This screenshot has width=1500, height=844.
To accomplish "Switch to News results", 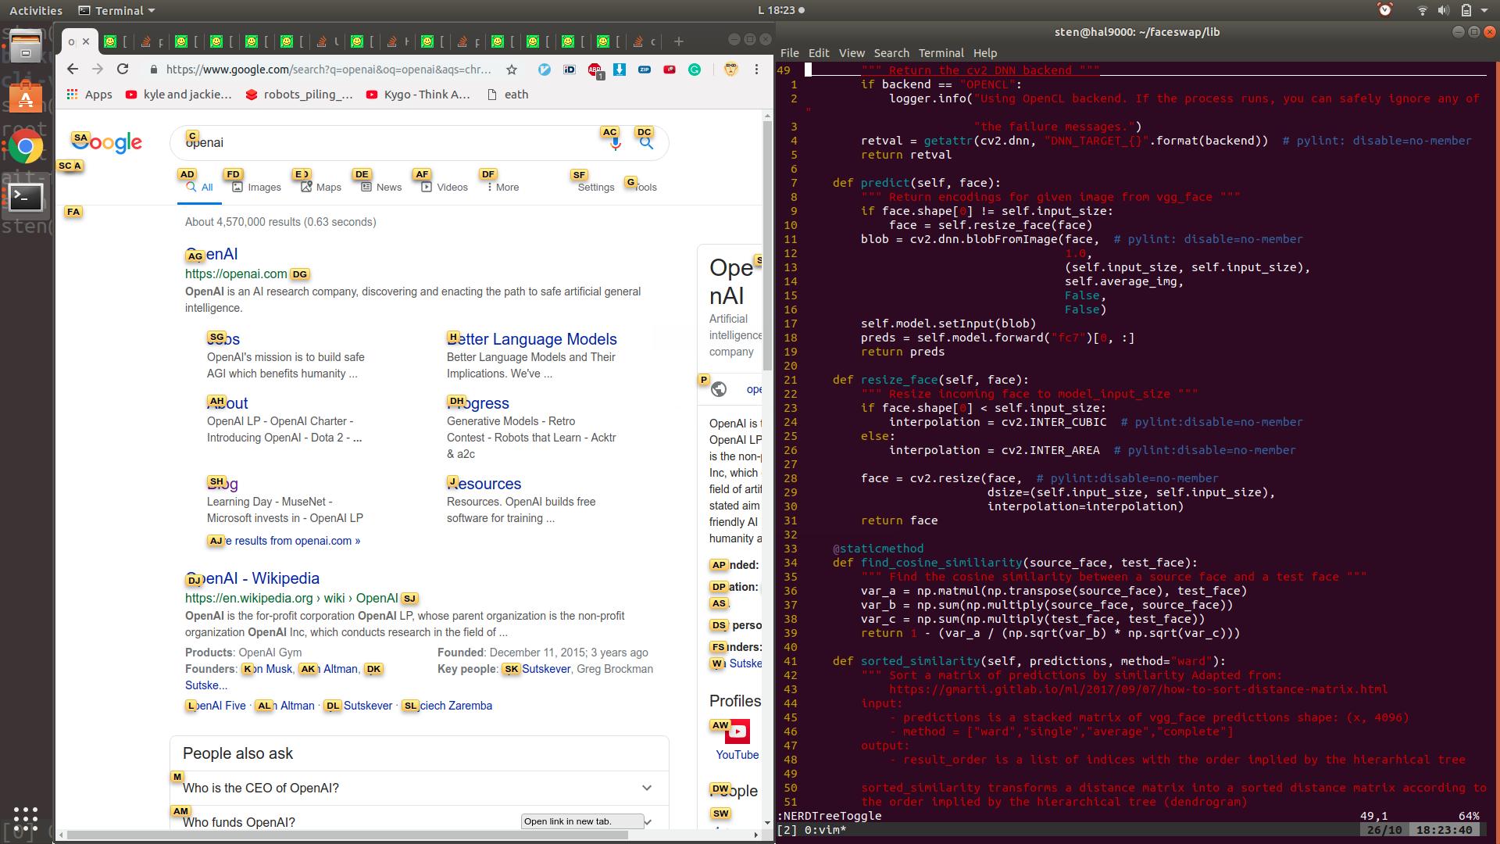I will tap(381, 187).
